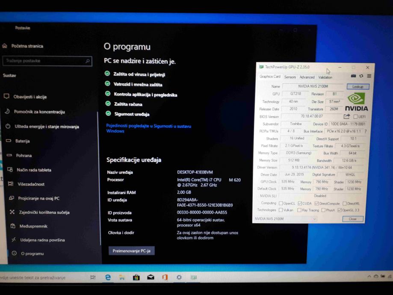Image resolution: width=393 pixels, height=295 pixels.
Task: Click the GPU name field NVIDIA NVS 2100M
Action: (313, 86)
